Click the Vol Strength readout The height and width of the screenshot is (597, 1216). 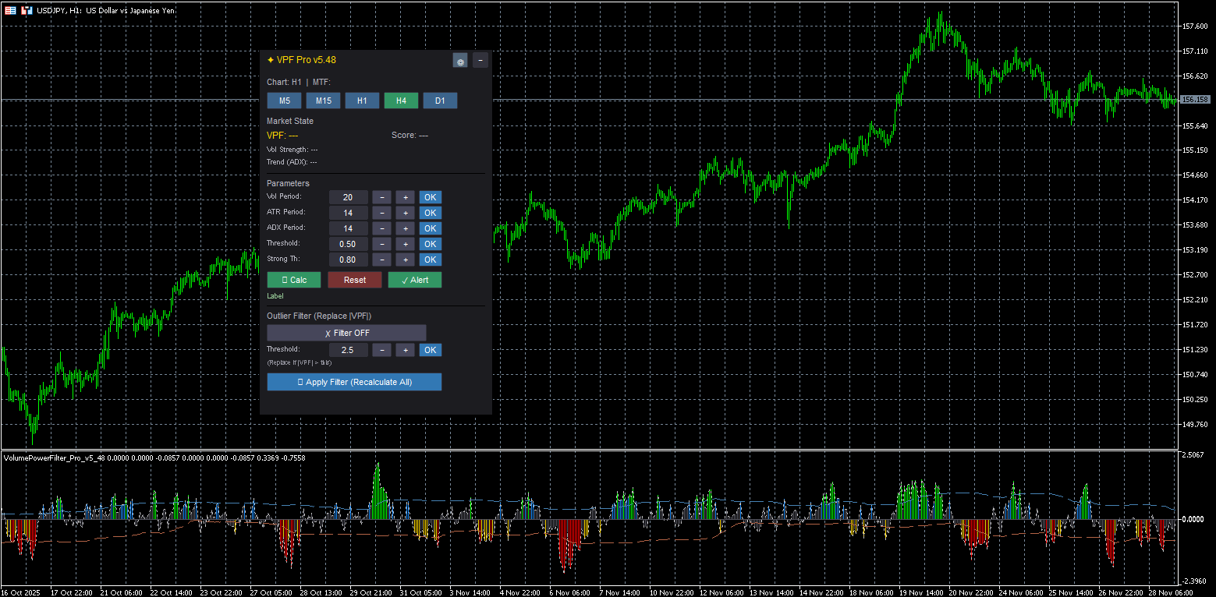(x=292, y=149)
